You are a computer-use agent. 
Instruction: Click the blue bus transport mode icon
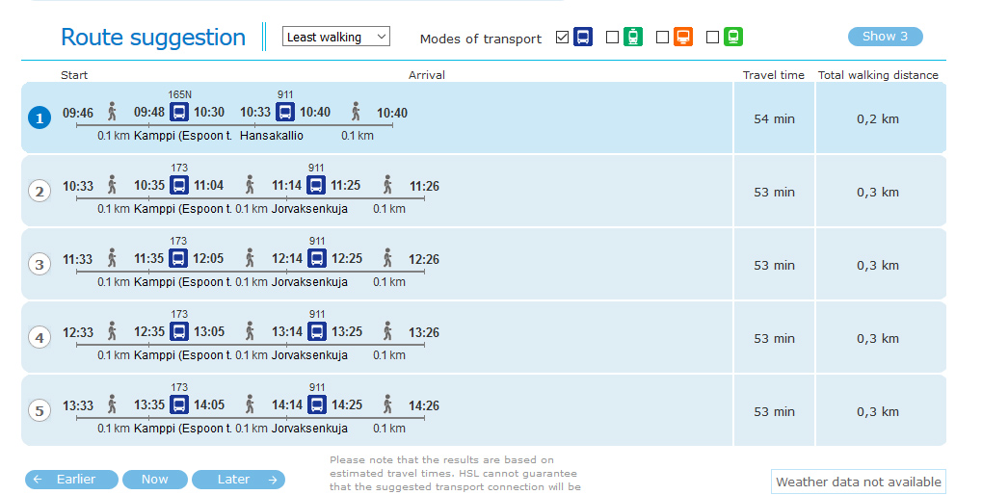[x=583, y=37]
